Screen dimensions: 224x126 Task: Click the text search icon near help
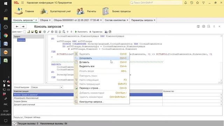106,32
